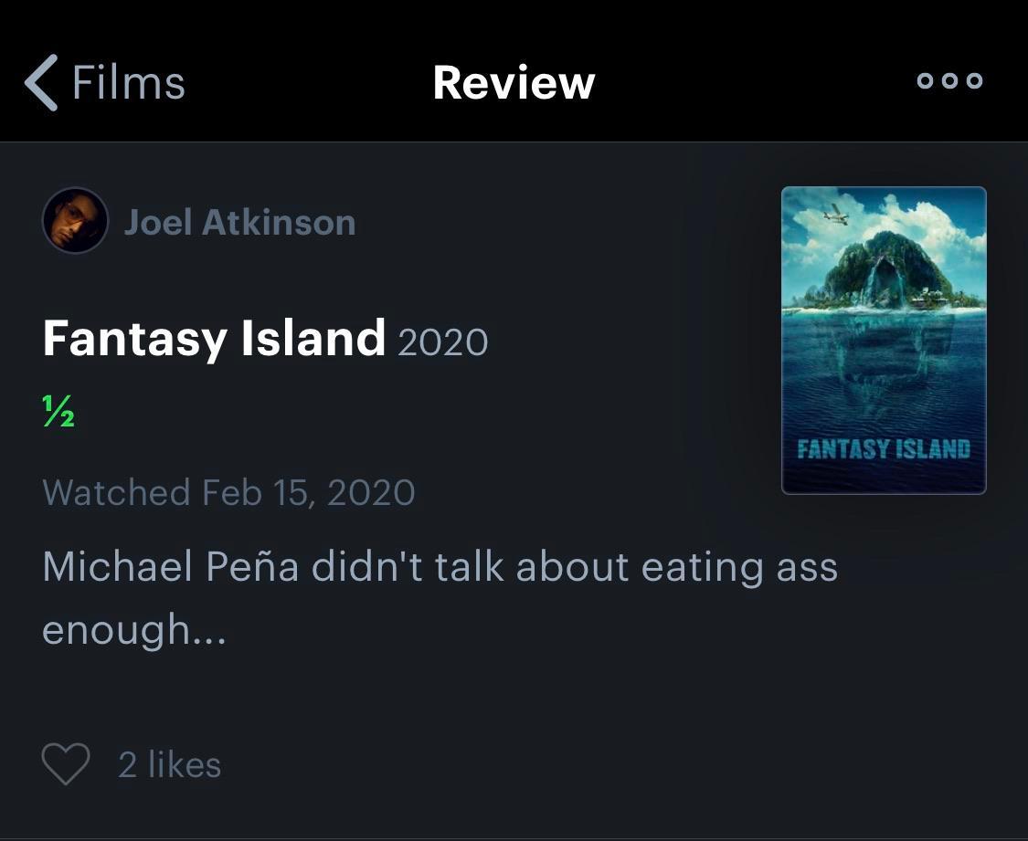Screen dimensions: 1028x841
Task: Open Joel Atkinson's profile name link
Action: pyautogui.click(x=239, y=222)
